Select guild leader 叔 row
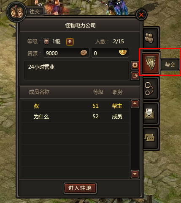 76,106
